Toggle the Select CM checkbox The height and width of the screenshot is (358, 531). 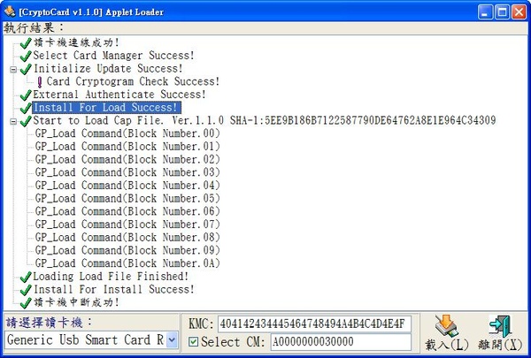[193, 342]
